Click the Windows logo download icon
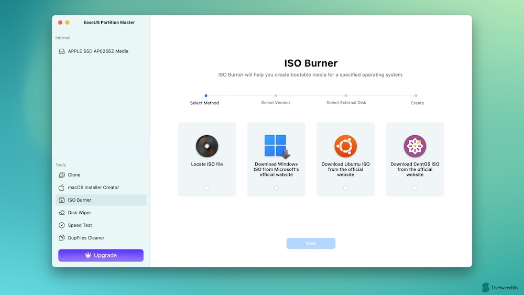Image resolution: width=524 pixels, height=295 pixels. [277, 146]
